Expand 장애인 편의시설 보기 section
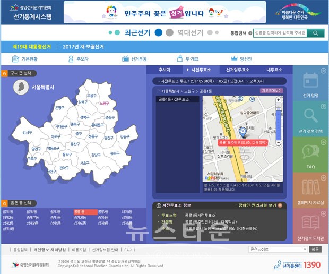Screen dimensions: 329x274 tap(259, 205)
